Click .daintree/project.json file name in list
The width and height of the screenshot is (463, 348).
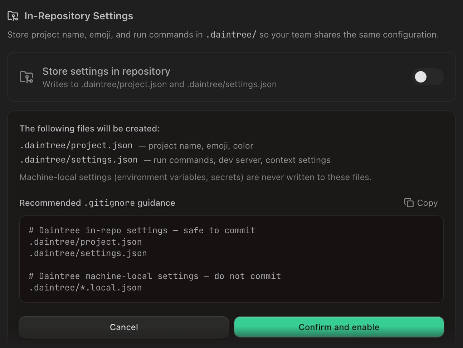point(76,145)
